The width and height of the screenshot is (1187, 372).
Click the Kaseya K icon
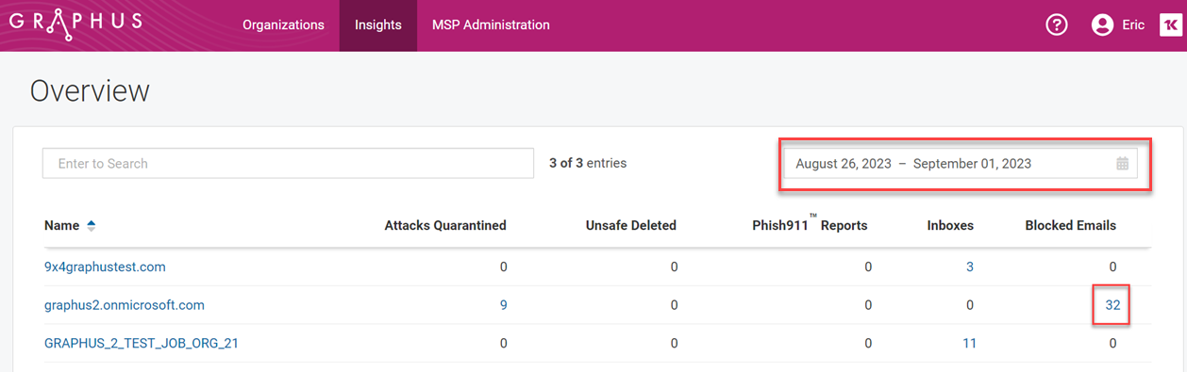pos(1170,25)
